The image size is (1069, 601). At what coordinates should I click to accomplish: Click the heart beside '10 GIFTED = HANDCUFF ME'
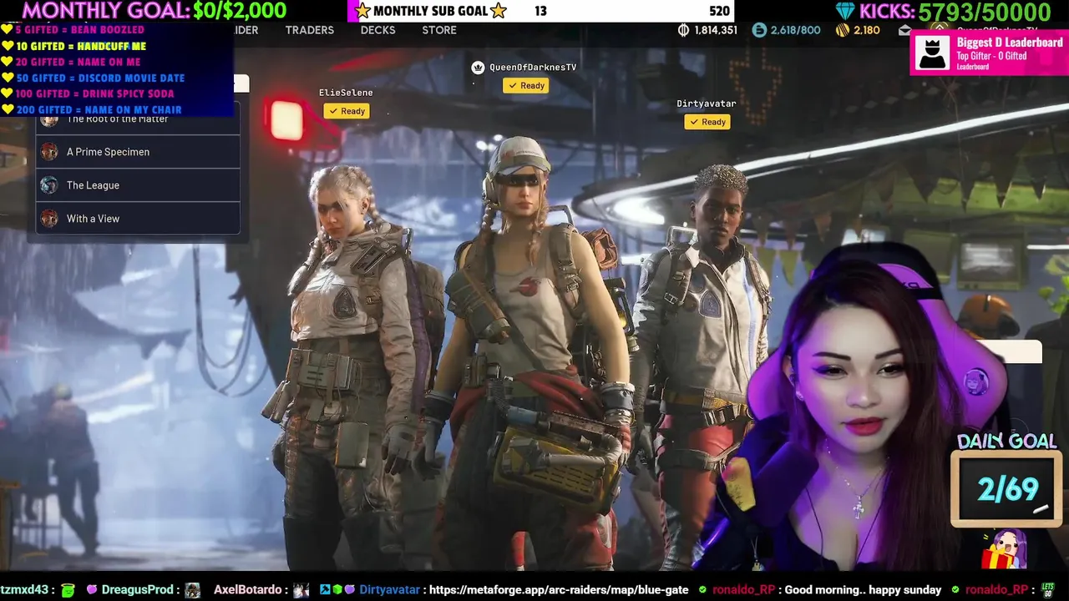click(7, 46)
